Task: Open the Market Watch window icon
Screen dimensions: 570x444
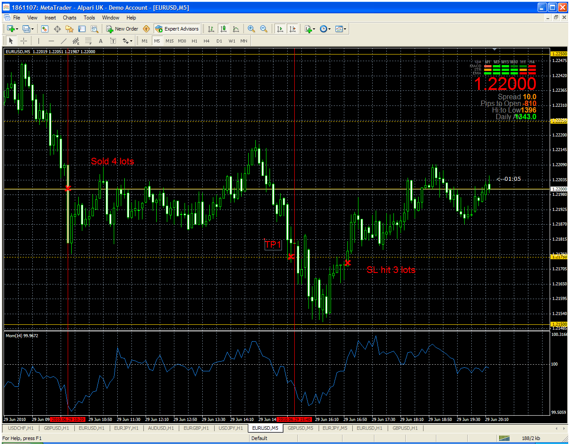Action: [45, 29]
